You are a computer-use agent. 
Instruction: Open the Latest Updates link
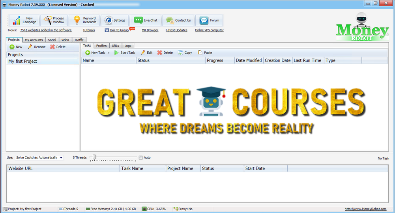pos(177,30)
